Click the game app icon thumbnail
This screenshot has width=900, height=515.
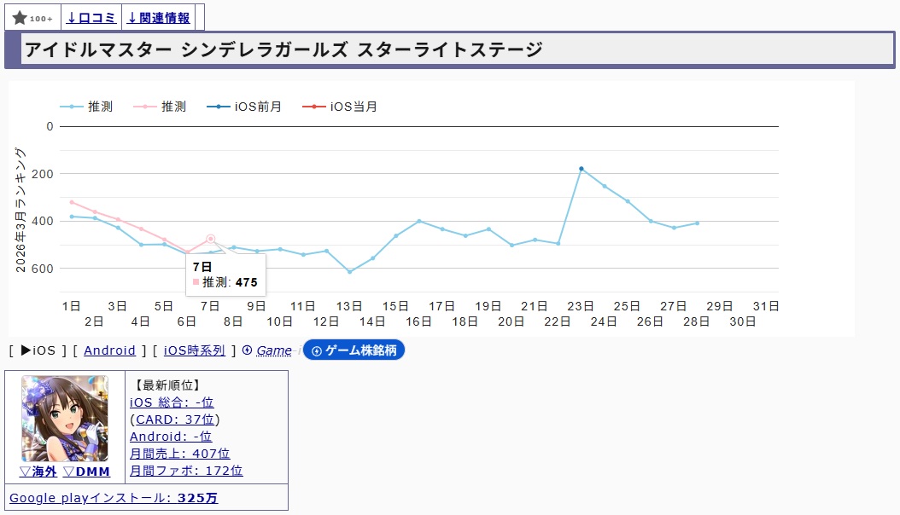coord(65,419)
